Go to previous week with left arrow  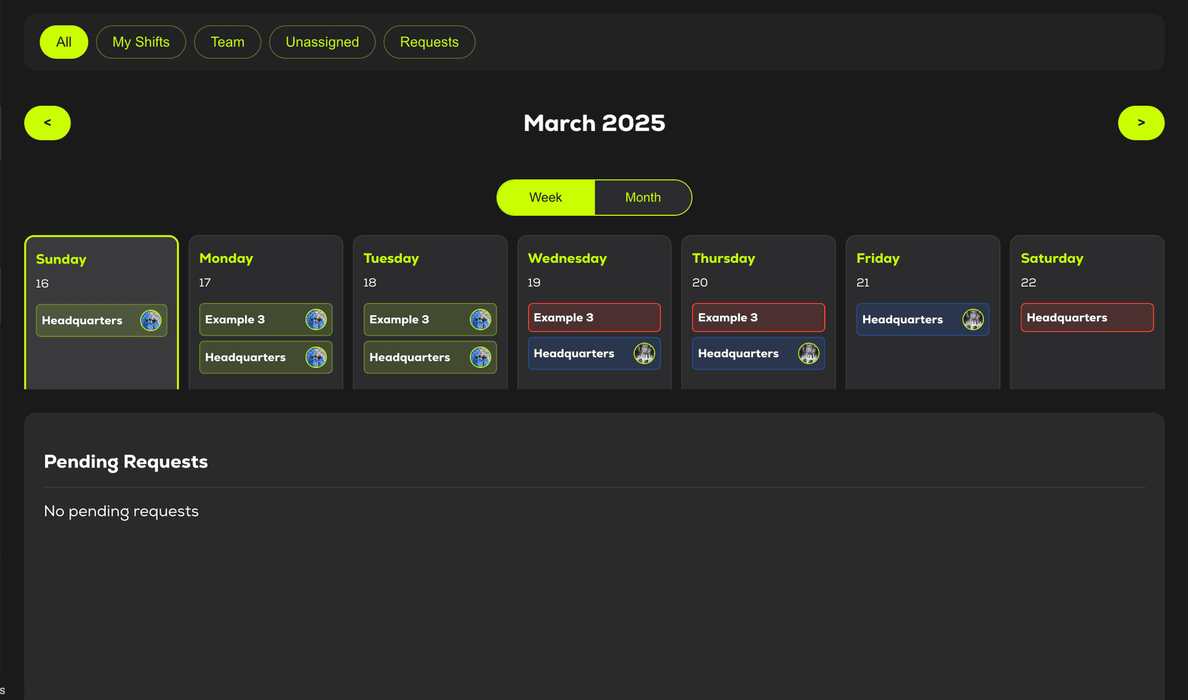48,123
